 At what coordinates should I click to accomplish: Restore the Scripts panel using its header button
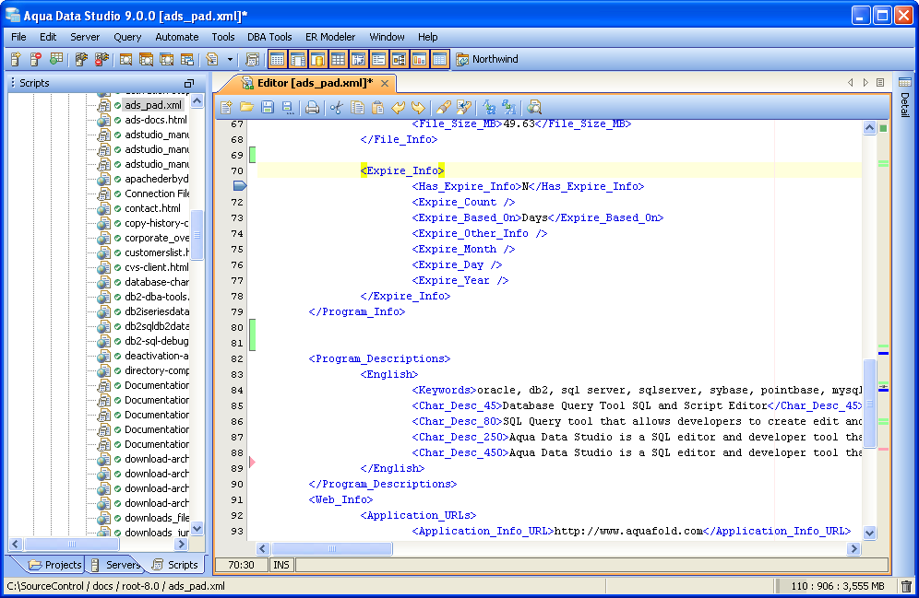click(x=189, y=83)
